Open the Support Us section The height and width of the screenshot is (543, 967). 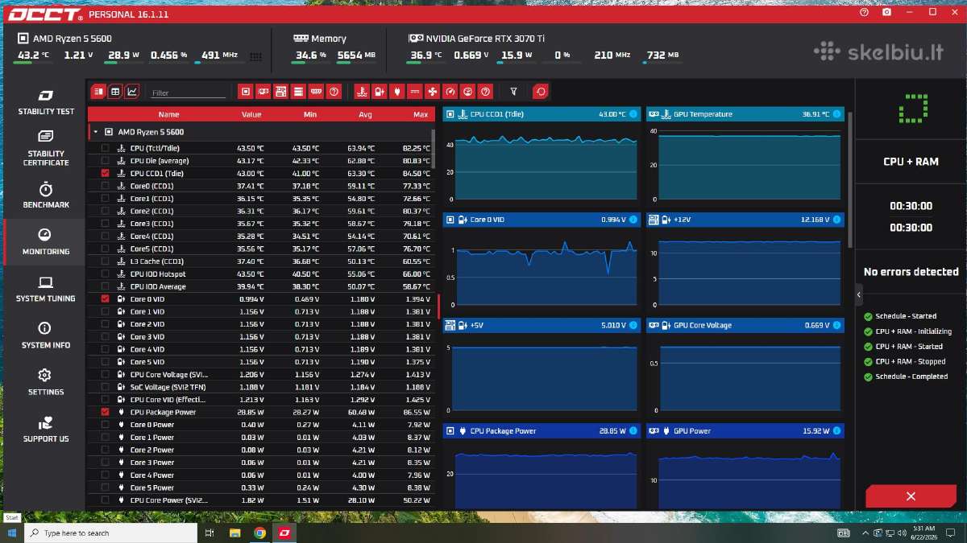coord(46,430)
